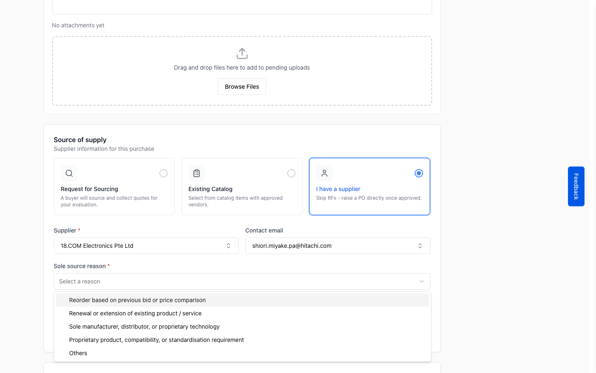Image resolution: width=596 pixels, height=373 pixels.
Task: Click the upload arrow icon in drop zone
Action: tap(242, 53)
